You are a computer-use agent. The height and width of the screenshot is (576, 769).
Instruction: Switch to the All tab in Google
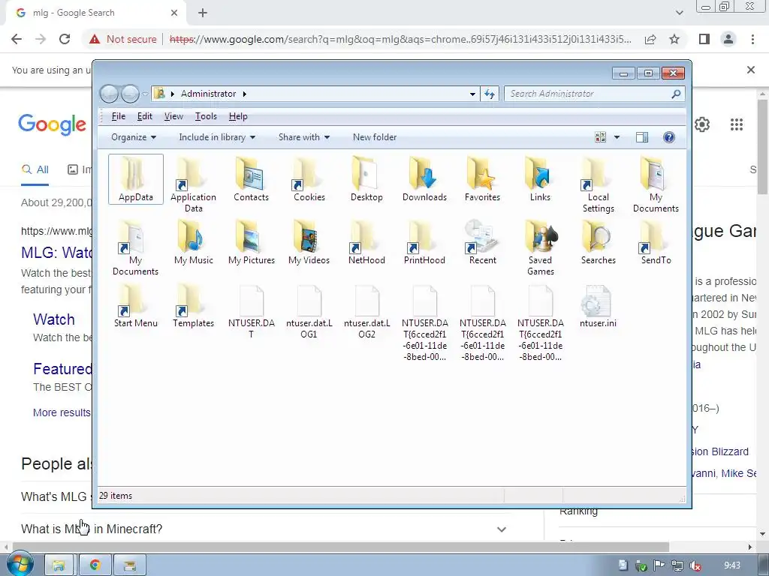pos(35,169)
